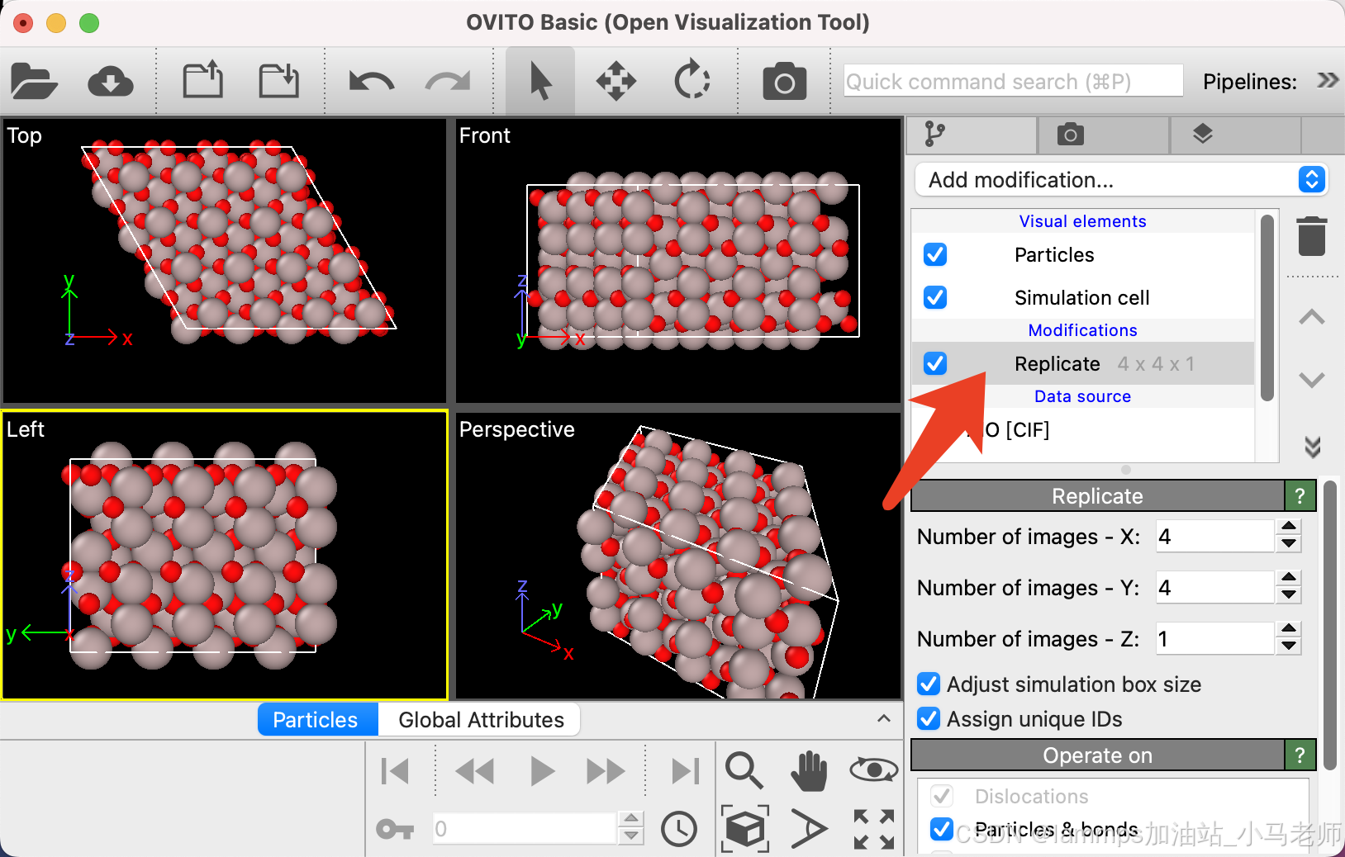Viewport: 1345px width, 857px height.
Task: Decrease Number of images Z stepper
Action: [1289, 647]
